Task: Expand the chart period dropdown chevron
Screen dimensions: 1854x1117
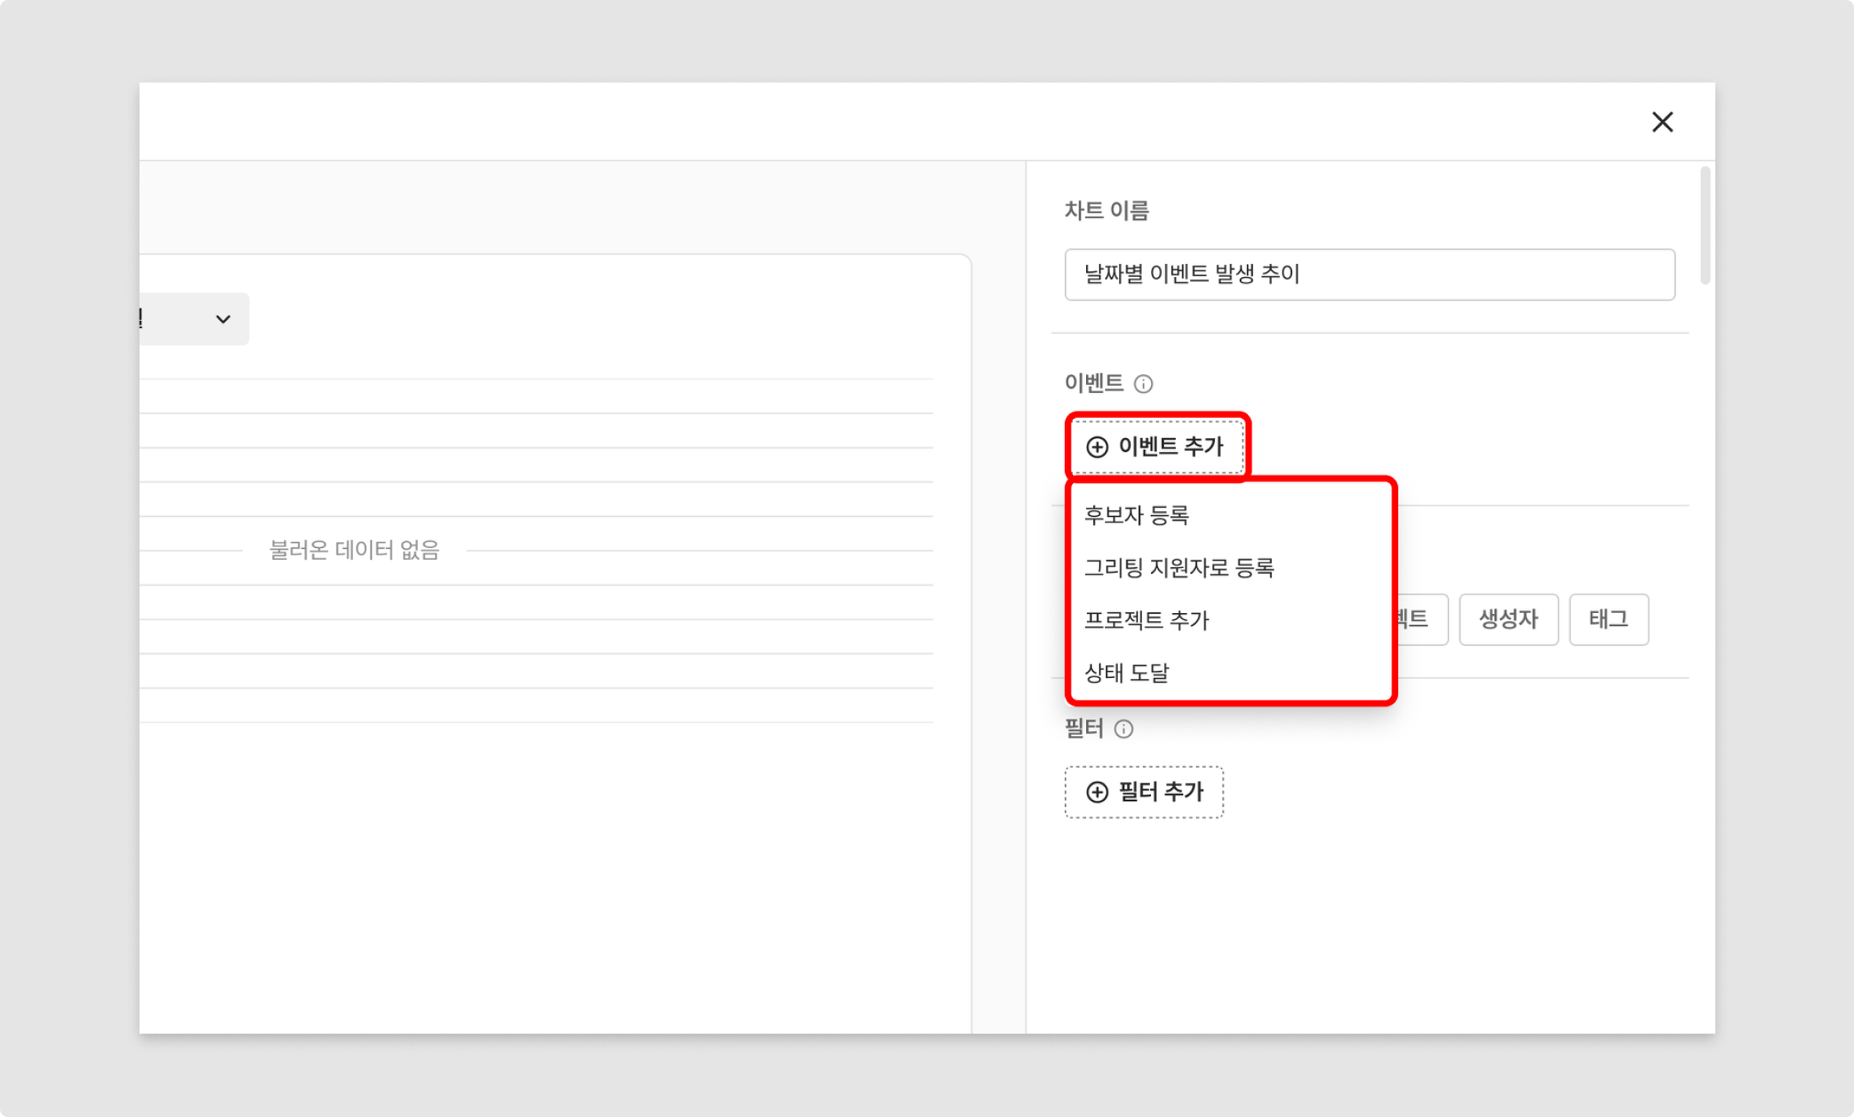Action: (223, 319)
